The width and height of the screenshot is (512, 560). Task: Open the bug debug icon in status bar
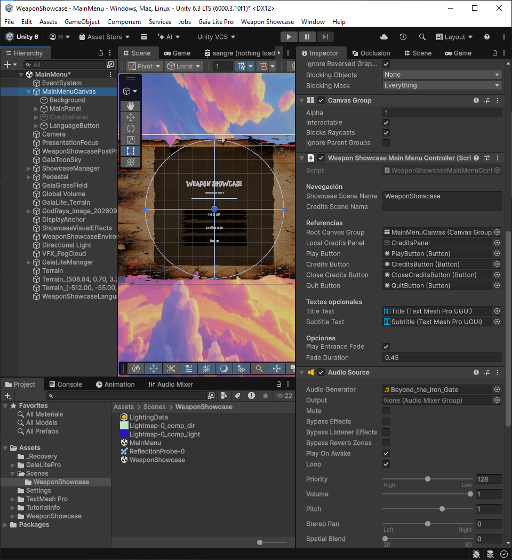476,554
